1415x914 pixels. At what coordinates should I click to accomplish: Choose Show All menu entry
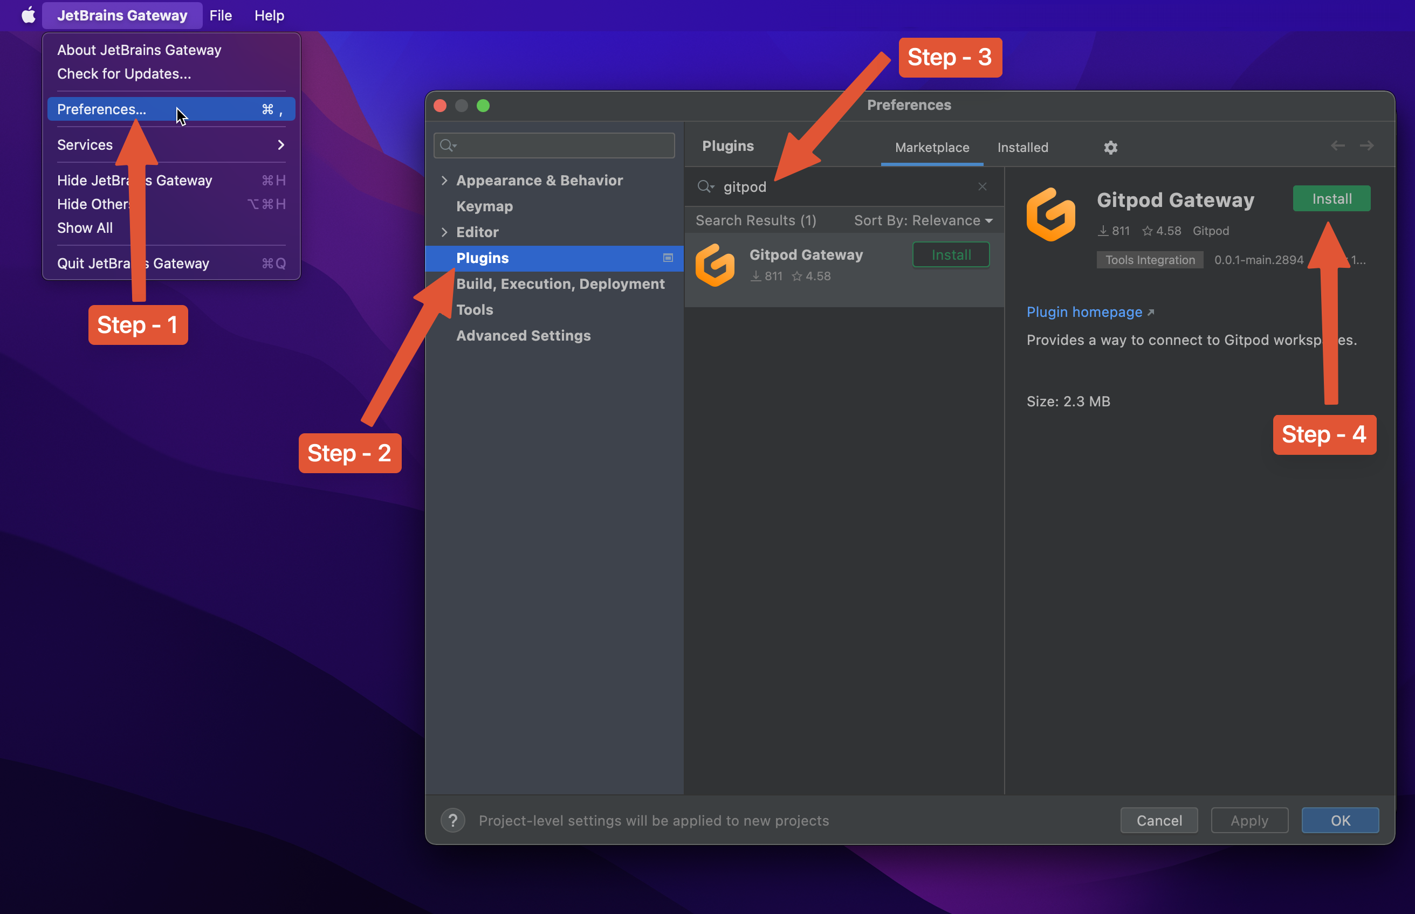tap(171, 228)
